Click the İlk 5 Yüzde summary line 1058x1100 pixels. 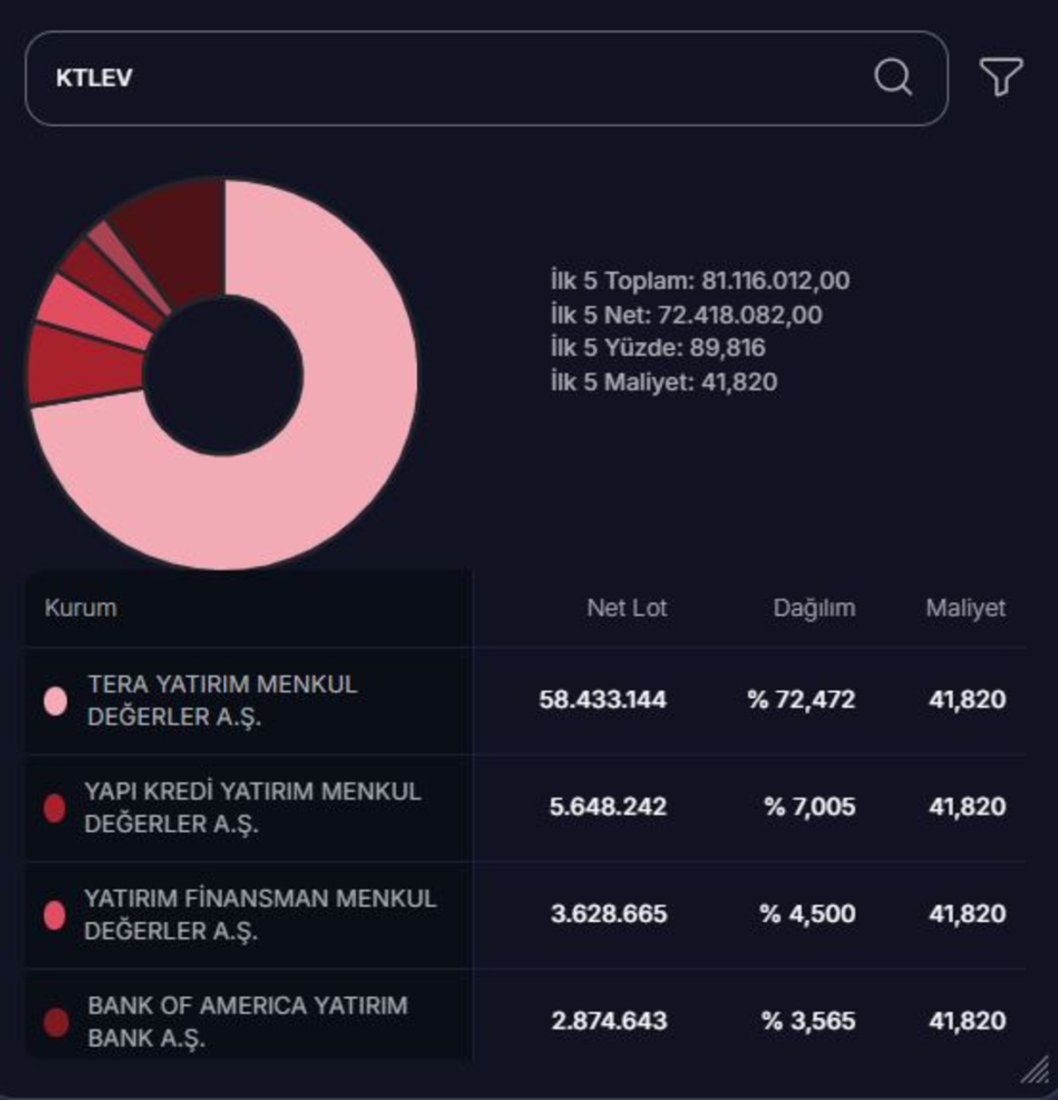[658, 348]
